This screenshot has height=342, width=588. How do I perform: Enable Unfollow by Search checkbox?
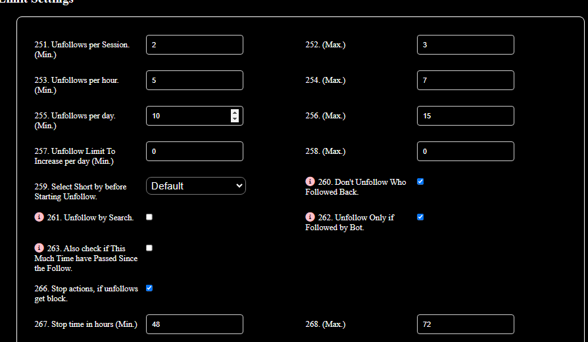tap(149, 217)
